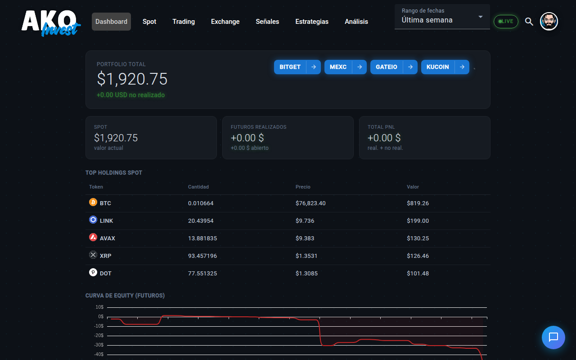Image resolution: width=576 pixels, height=360 pixels.
Task: Select the Futuros Realizados card
Action: point(288,138)
